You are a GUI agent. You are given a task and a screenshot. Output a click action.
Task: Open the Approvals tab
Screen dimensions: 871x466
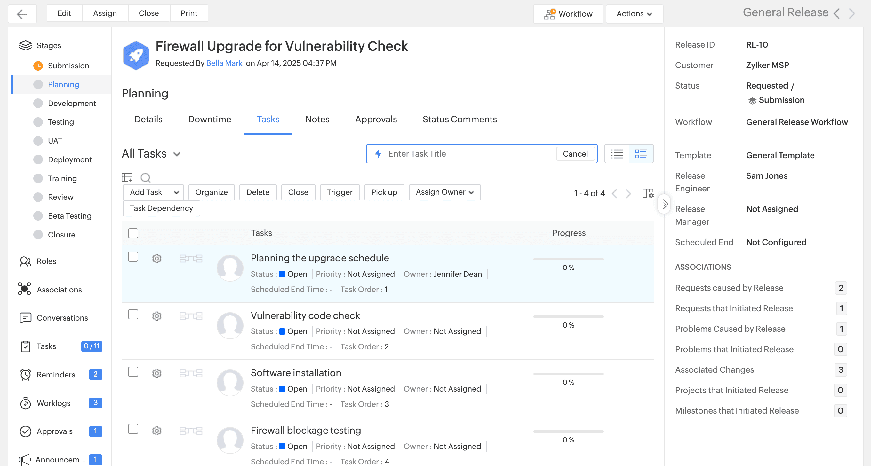pyautogui.click(x=376, y=119)
